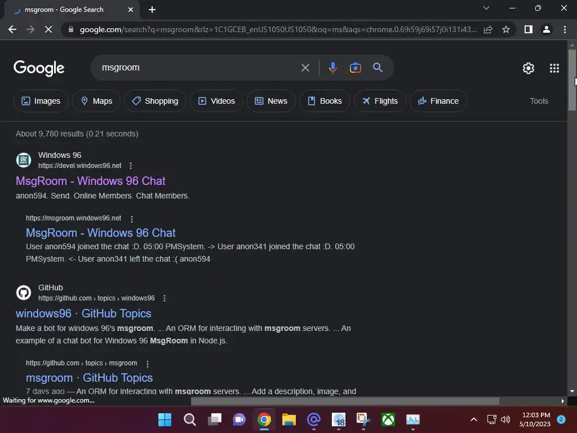Viewport: 577px width, 433px height.
Task: Go to the Google homepage via the logo
Action: click(x=39, y=68)
